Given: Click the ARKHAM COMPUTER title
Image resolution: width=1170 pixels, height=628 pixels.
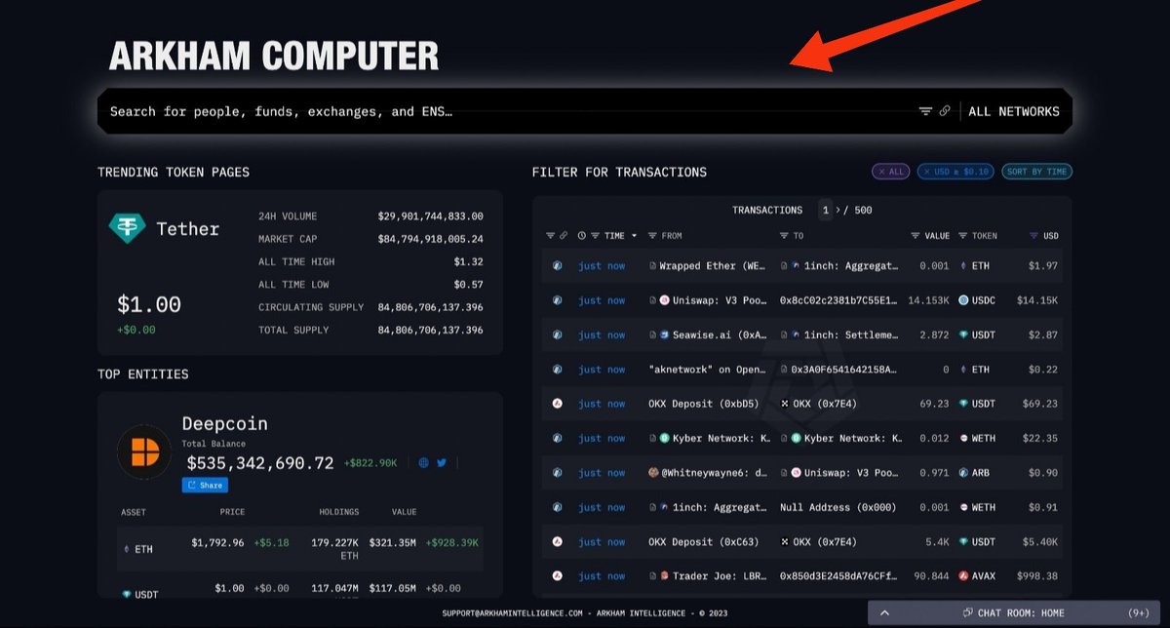Looking at the screenshot, I should (274, 57).
